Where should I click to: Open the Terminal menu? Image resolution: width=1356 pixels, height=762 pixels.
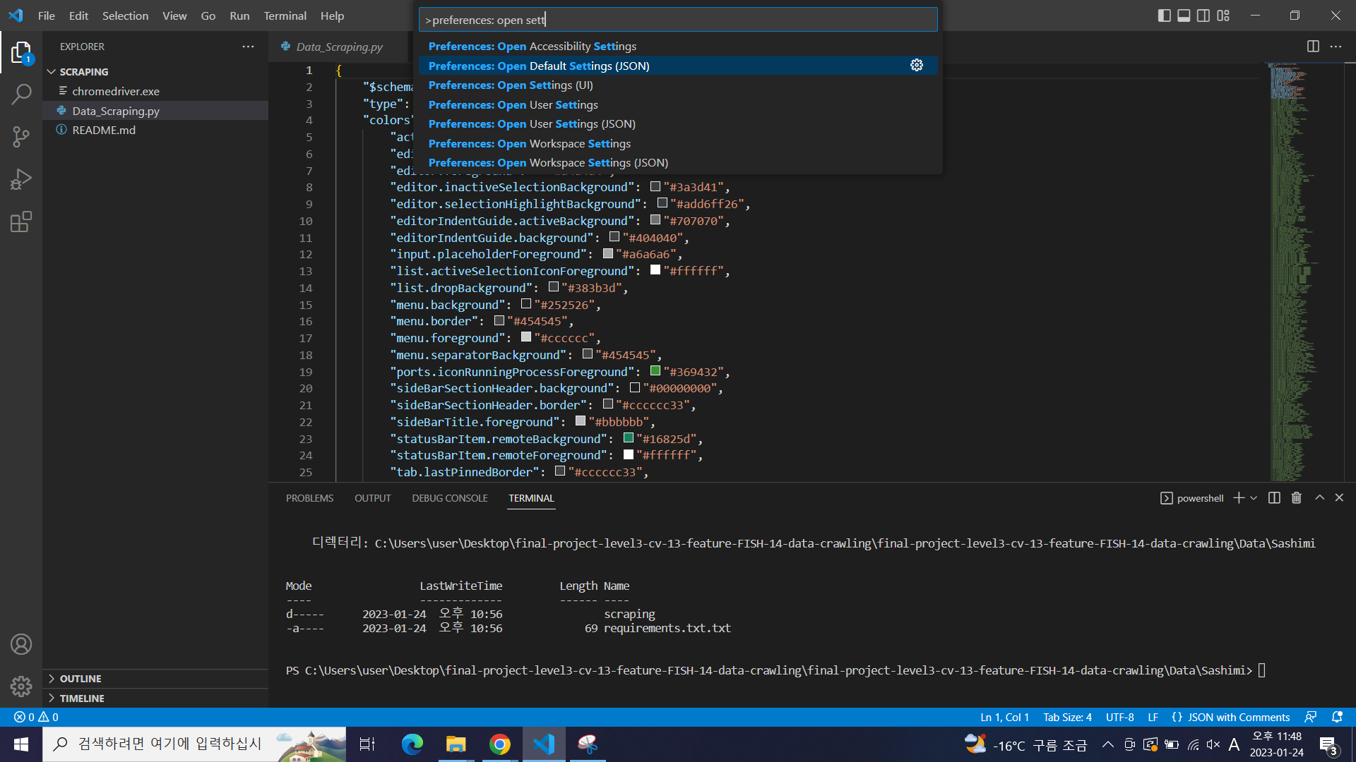coord(285,16)
